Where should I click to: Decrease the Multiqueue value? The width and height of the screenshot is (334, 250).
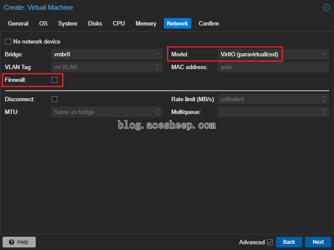click(324, 114)
